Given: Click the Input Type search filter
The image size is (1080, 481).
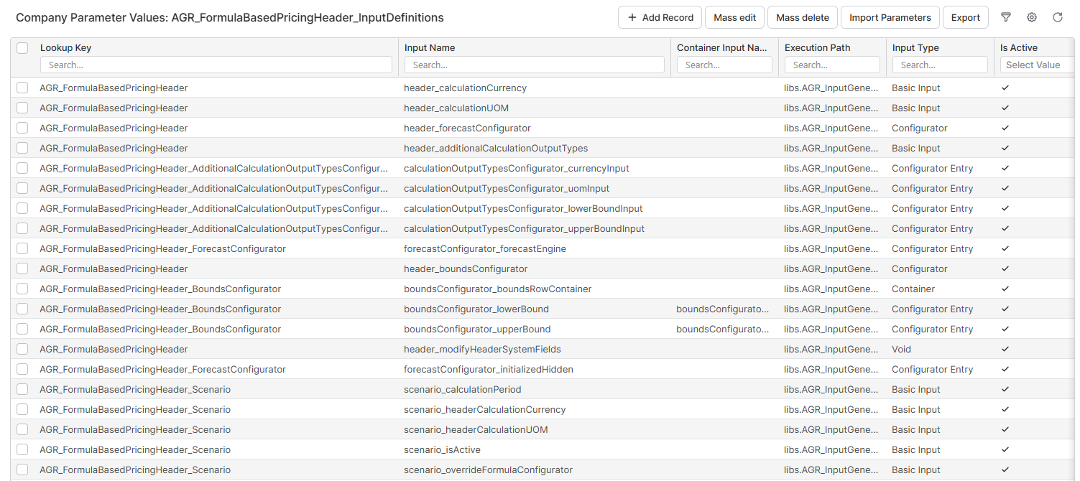Looking at the screenshot, I should [939, 65].
